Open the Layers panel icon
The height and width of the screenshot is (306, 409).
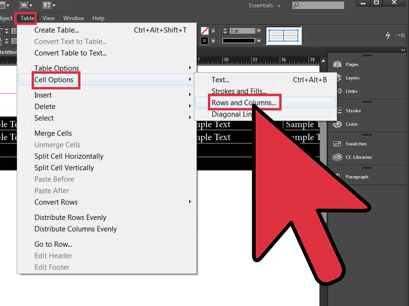pyautogui.click(x=339, y=77)
